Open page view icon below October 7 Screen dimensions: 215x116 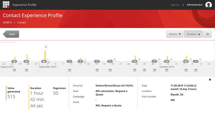(186, 70)
